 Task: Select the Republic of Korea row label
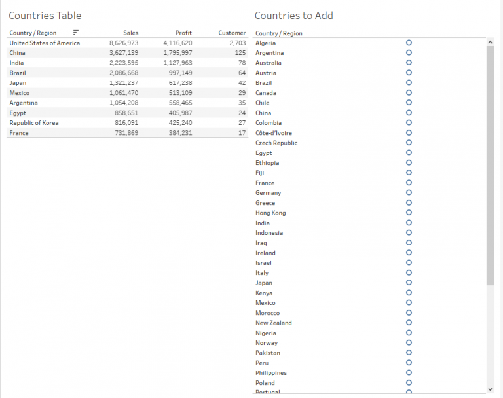pyautogui.click(x=34, y=123)
